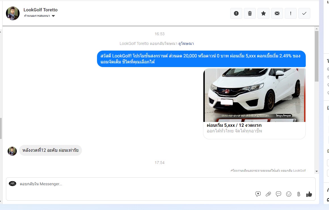329x210 pixels.
Task: Click the LookGolf Toretto contact name
Action: point(41,10)
